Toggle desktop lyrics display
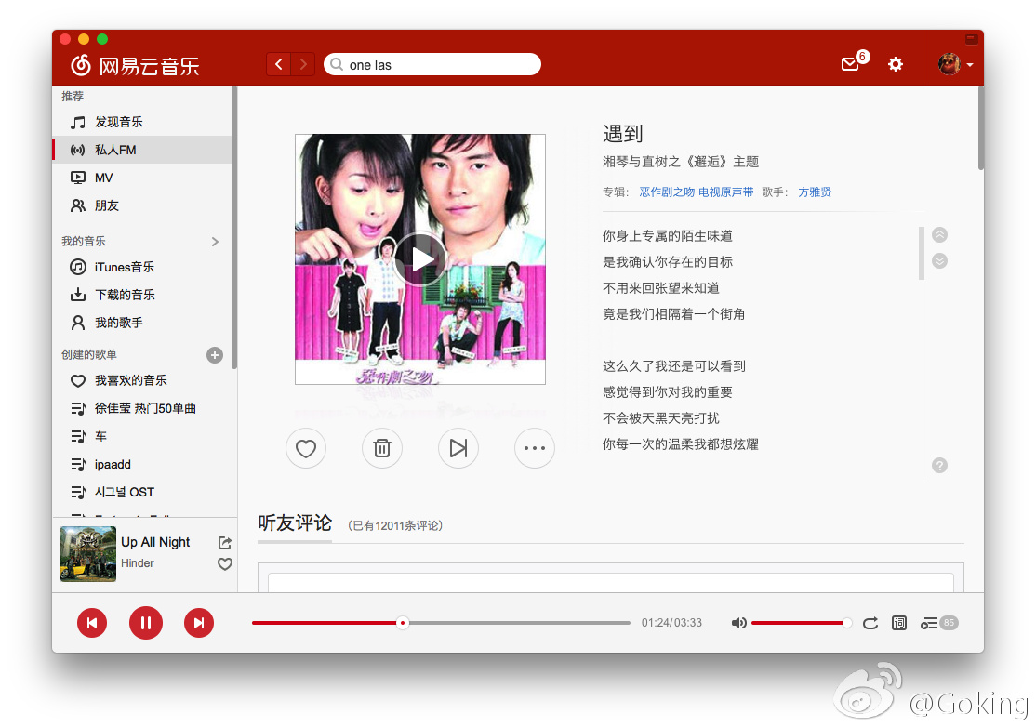This screenshot has width=1036, height=727. [x=899, y=623]
